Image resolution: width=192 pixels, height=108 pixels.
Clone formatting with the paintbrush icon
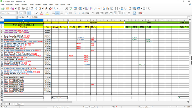(x=46, y=8)
